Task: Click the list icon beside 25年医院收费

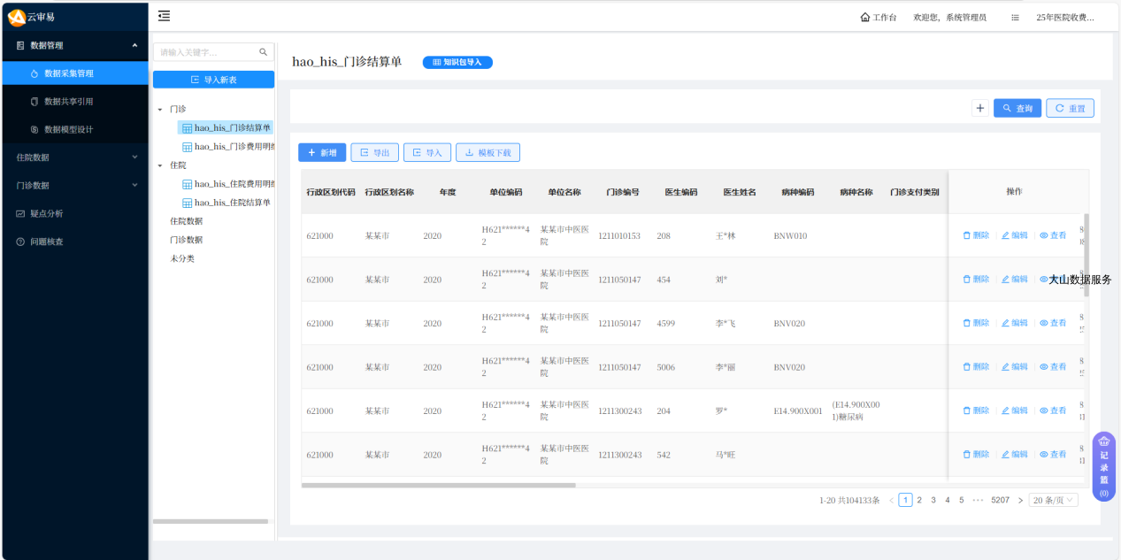Action: click(x=1015, y=18)
